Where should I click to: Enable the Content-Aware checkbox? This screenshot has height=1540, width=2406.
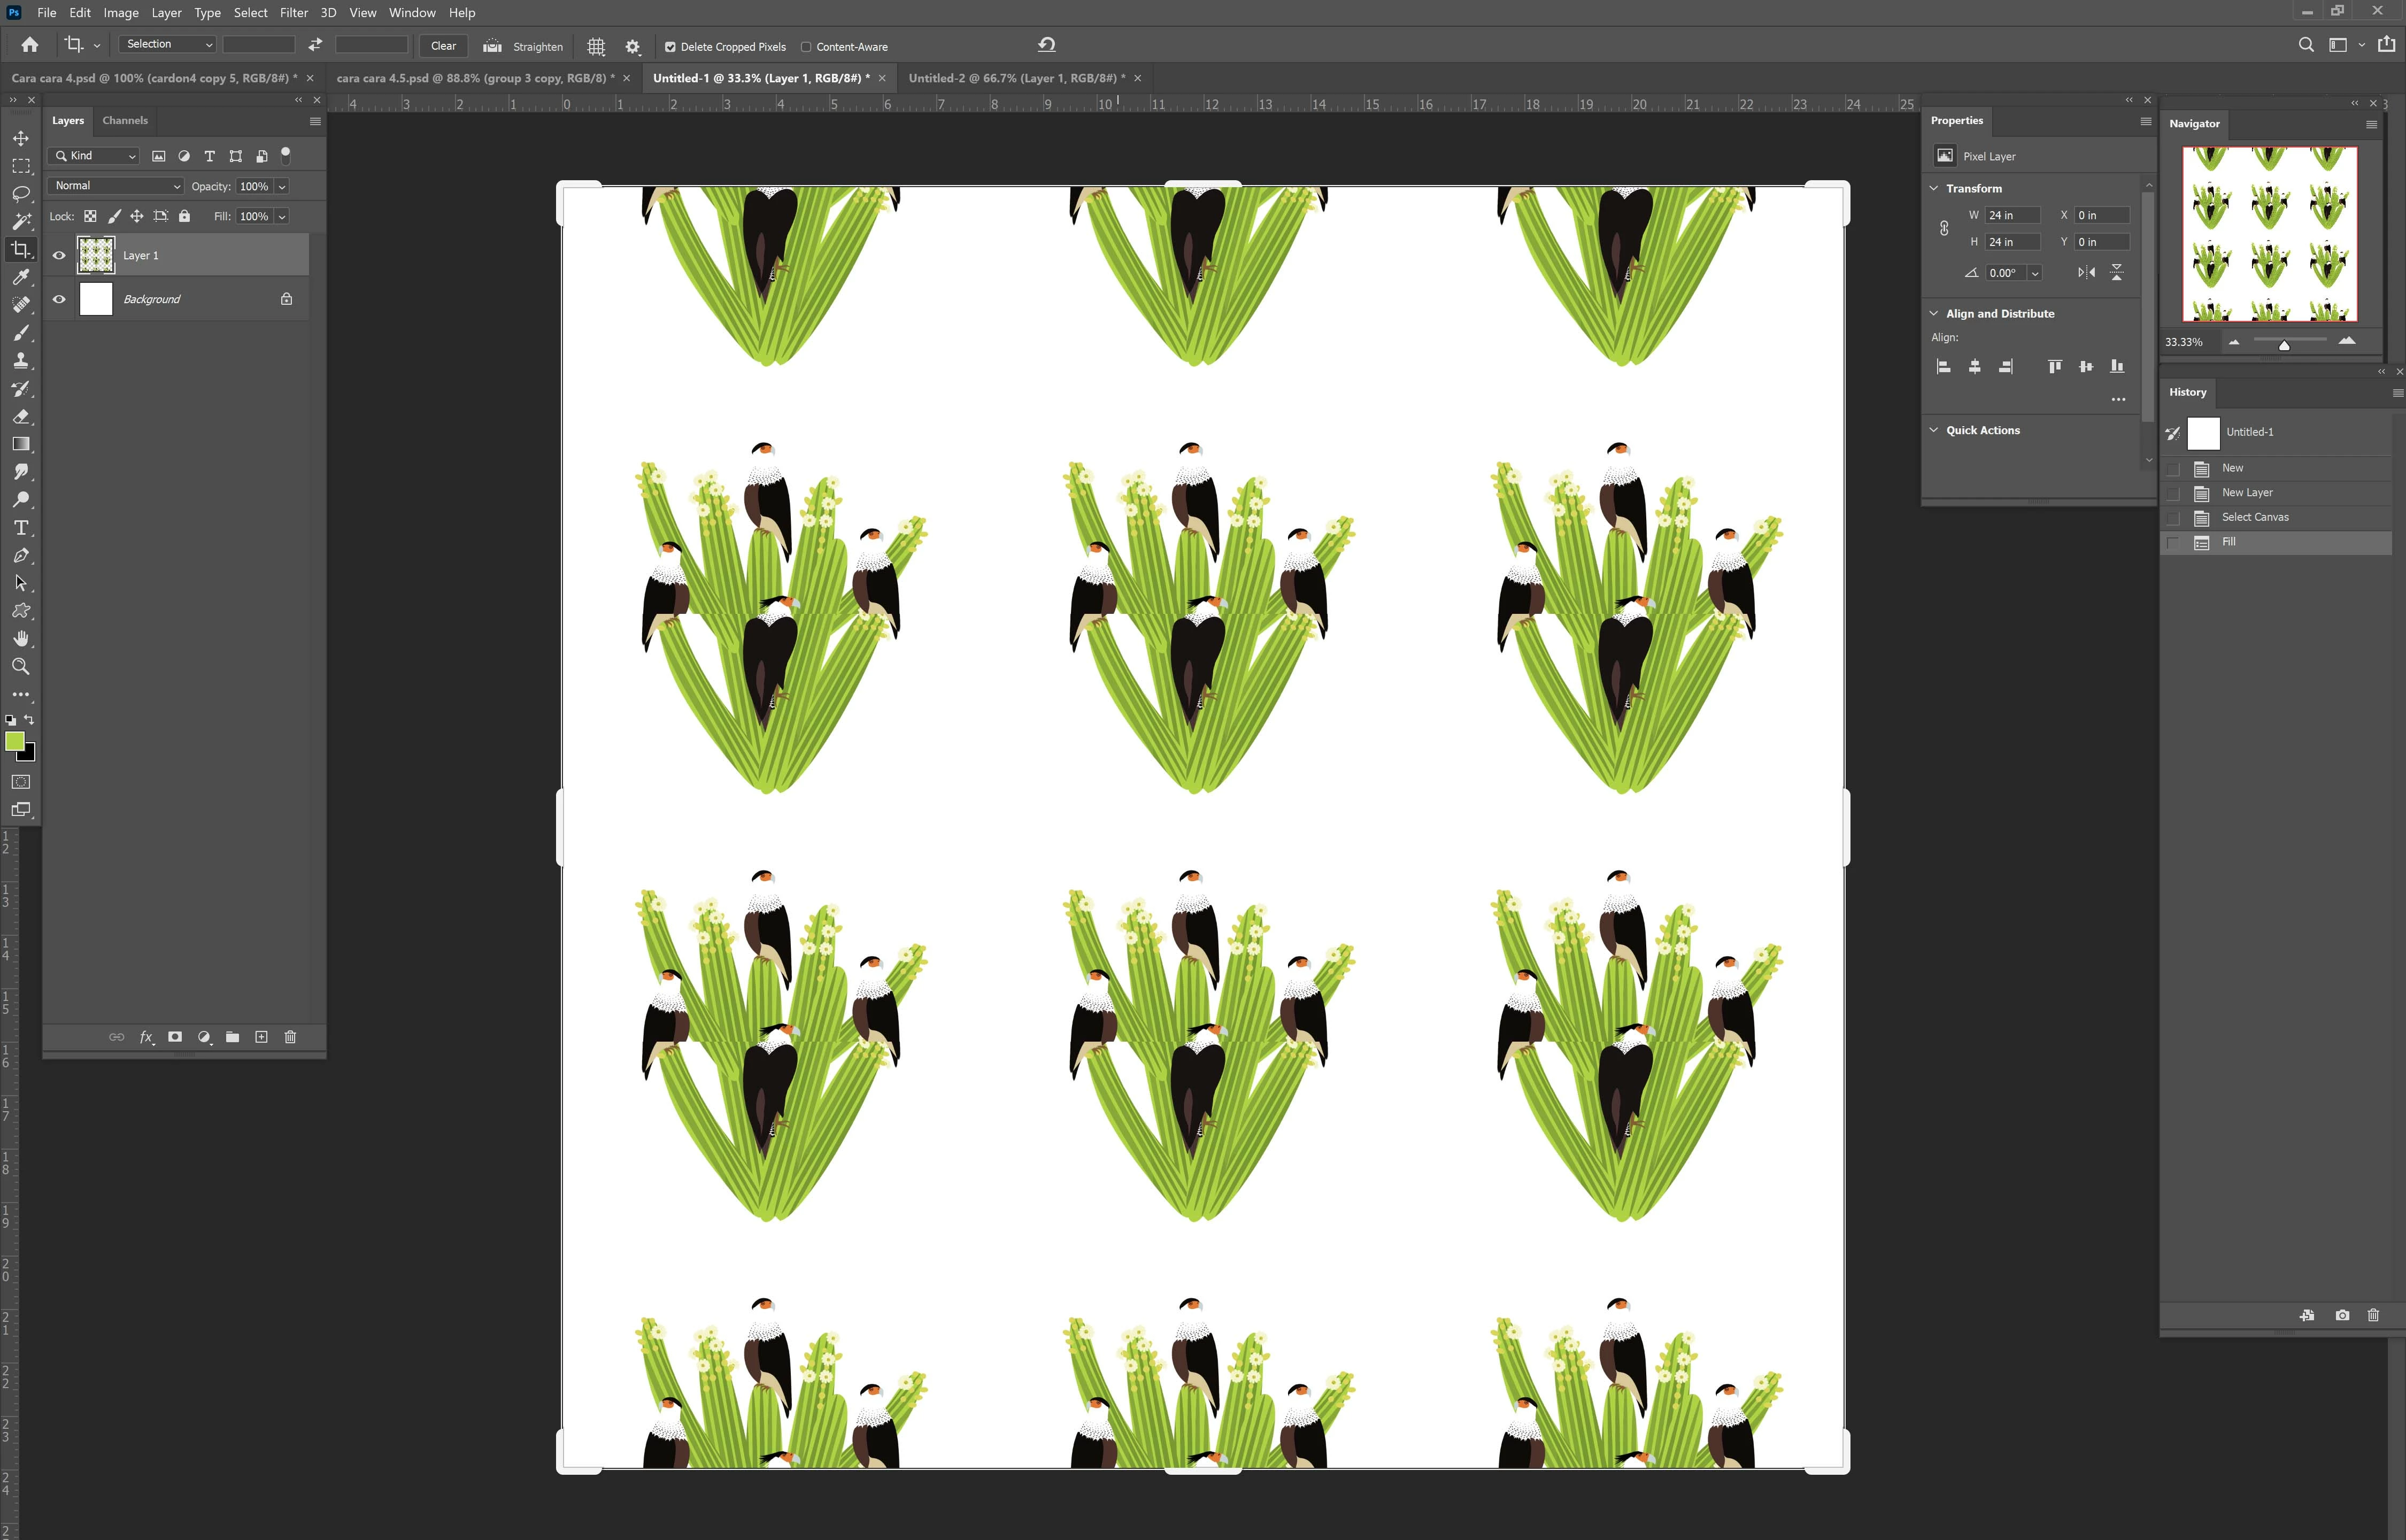[806, 47]
